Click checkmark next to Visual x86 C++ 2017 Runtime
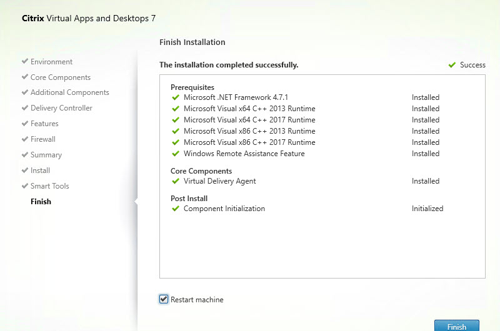 coord(176,142)
